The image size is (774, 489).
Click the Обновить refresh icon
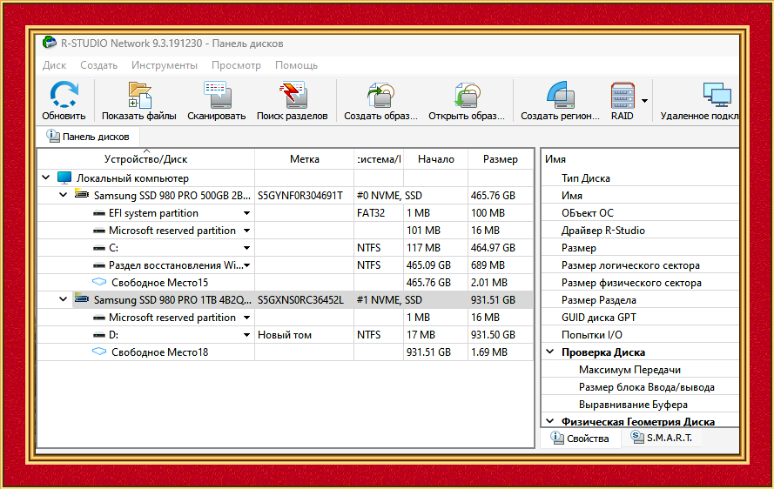coord(64,94)
